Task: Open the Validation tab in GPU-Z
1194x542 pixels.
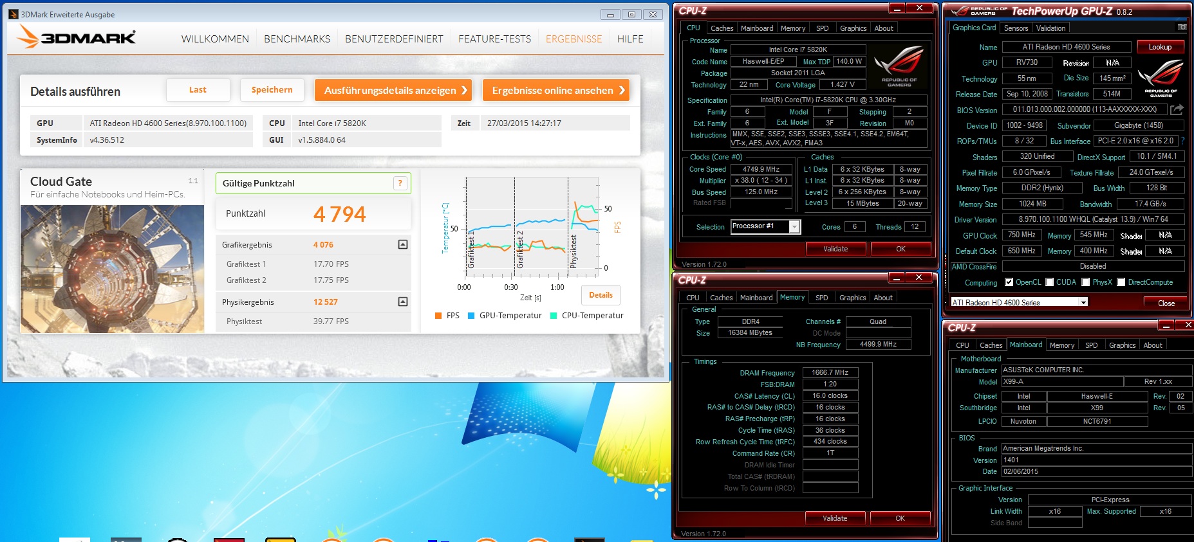Action: pyautogui.click(x=1050, y=28)
